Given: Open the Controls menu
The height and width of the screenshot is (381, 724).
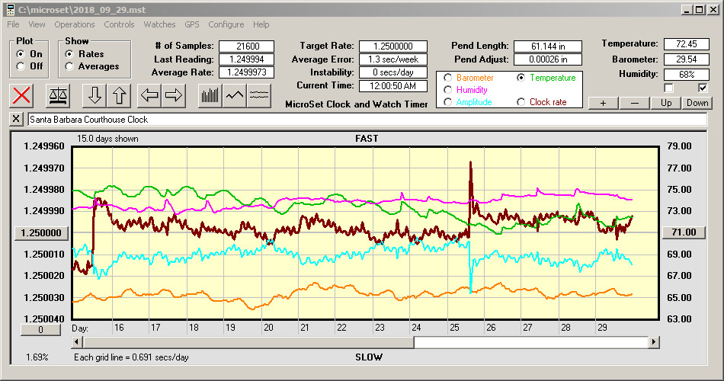Looking at the screenshot, I should (x=119, y=24).
